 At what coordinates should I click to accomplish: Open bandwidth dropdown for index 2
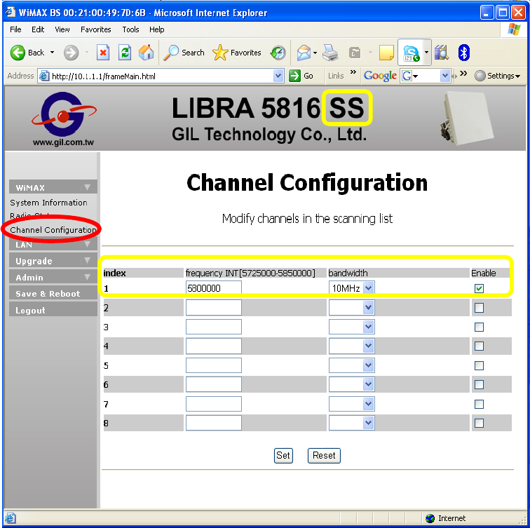(351, 308)
